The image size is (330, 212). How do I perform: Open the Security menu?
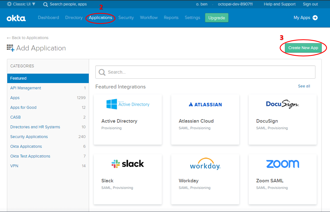[x=126, y=18]
